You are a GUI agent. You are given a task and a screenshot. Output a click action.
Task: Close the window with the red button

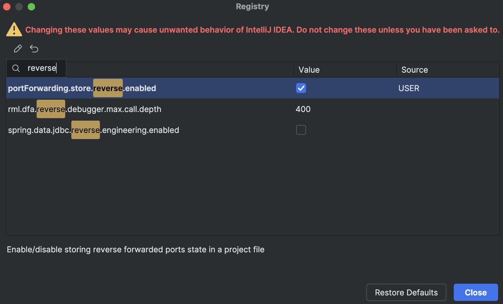point(7,7)
